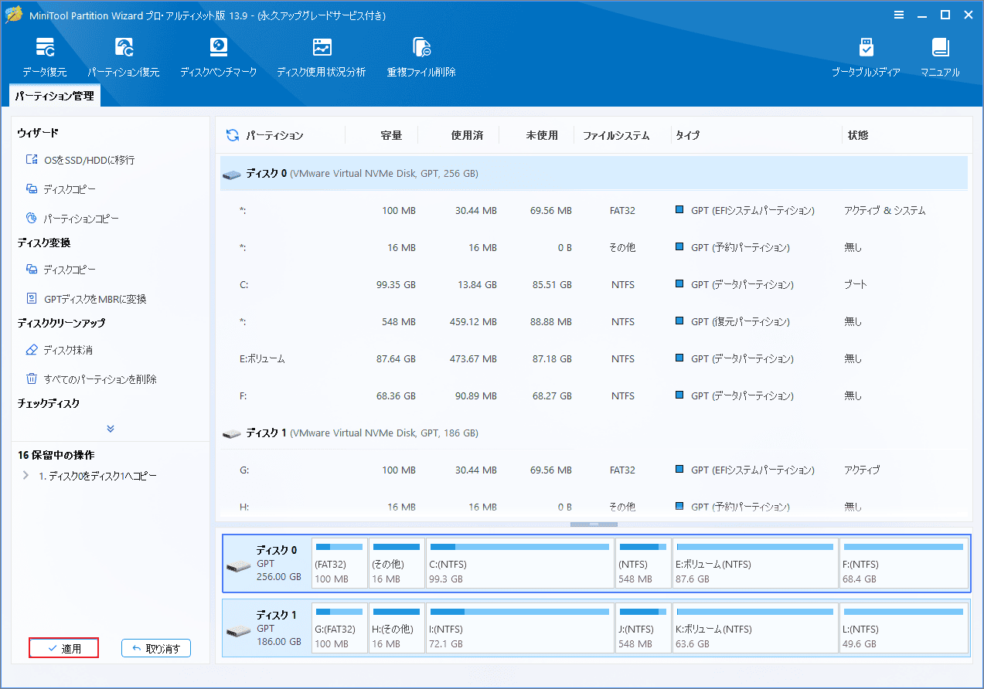Undo operations with 取り消す button

point(156,649)
